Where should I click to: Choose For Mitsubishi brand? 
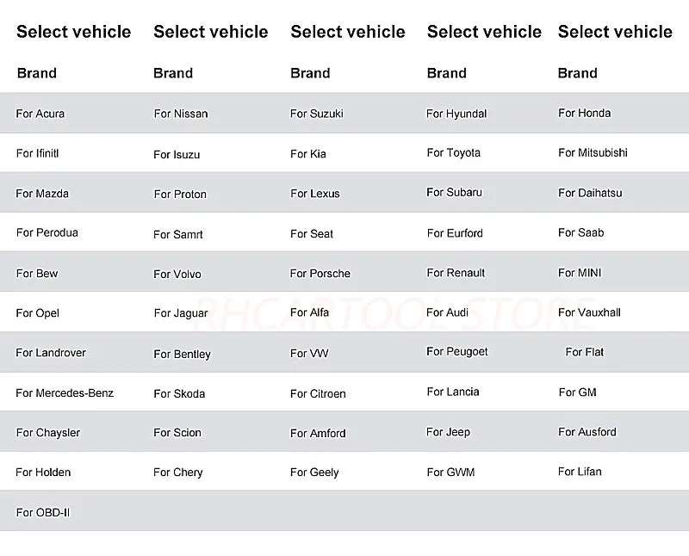tap(593, 153)
